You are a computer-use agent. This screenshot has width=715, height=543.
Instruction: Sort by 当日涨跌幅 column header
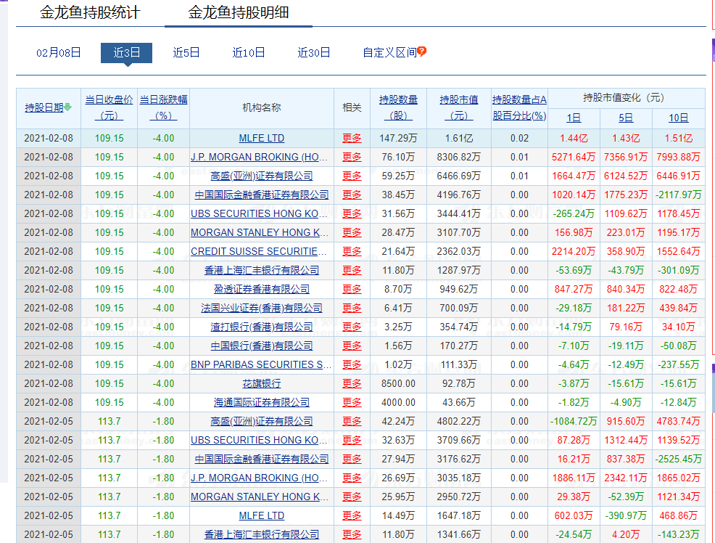click(163, 107)
